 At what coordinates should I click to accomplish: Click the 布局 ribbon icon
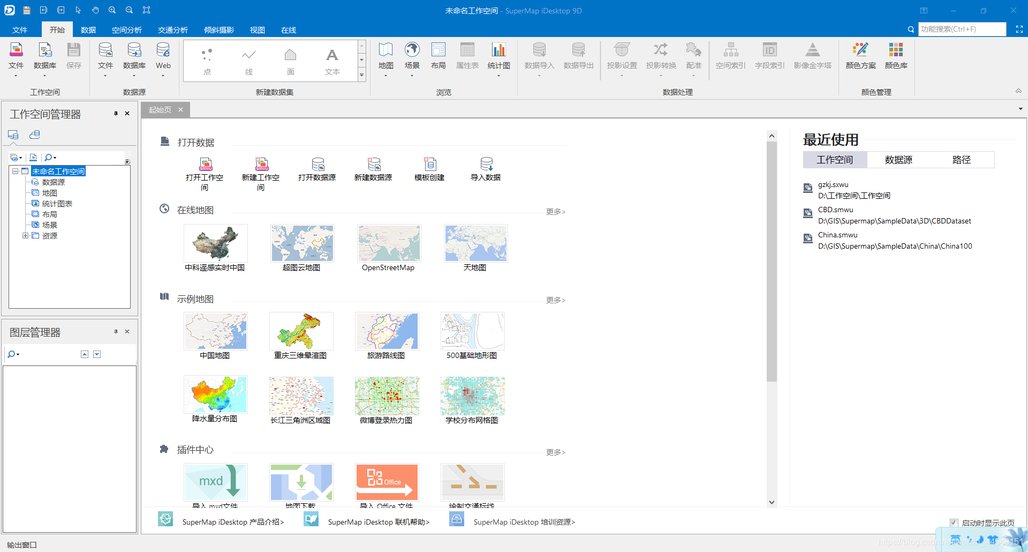click(x=438, y=56)
